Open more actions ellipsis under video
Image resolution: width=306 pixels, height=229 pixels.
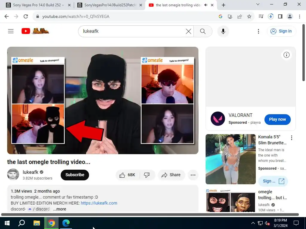193,175
